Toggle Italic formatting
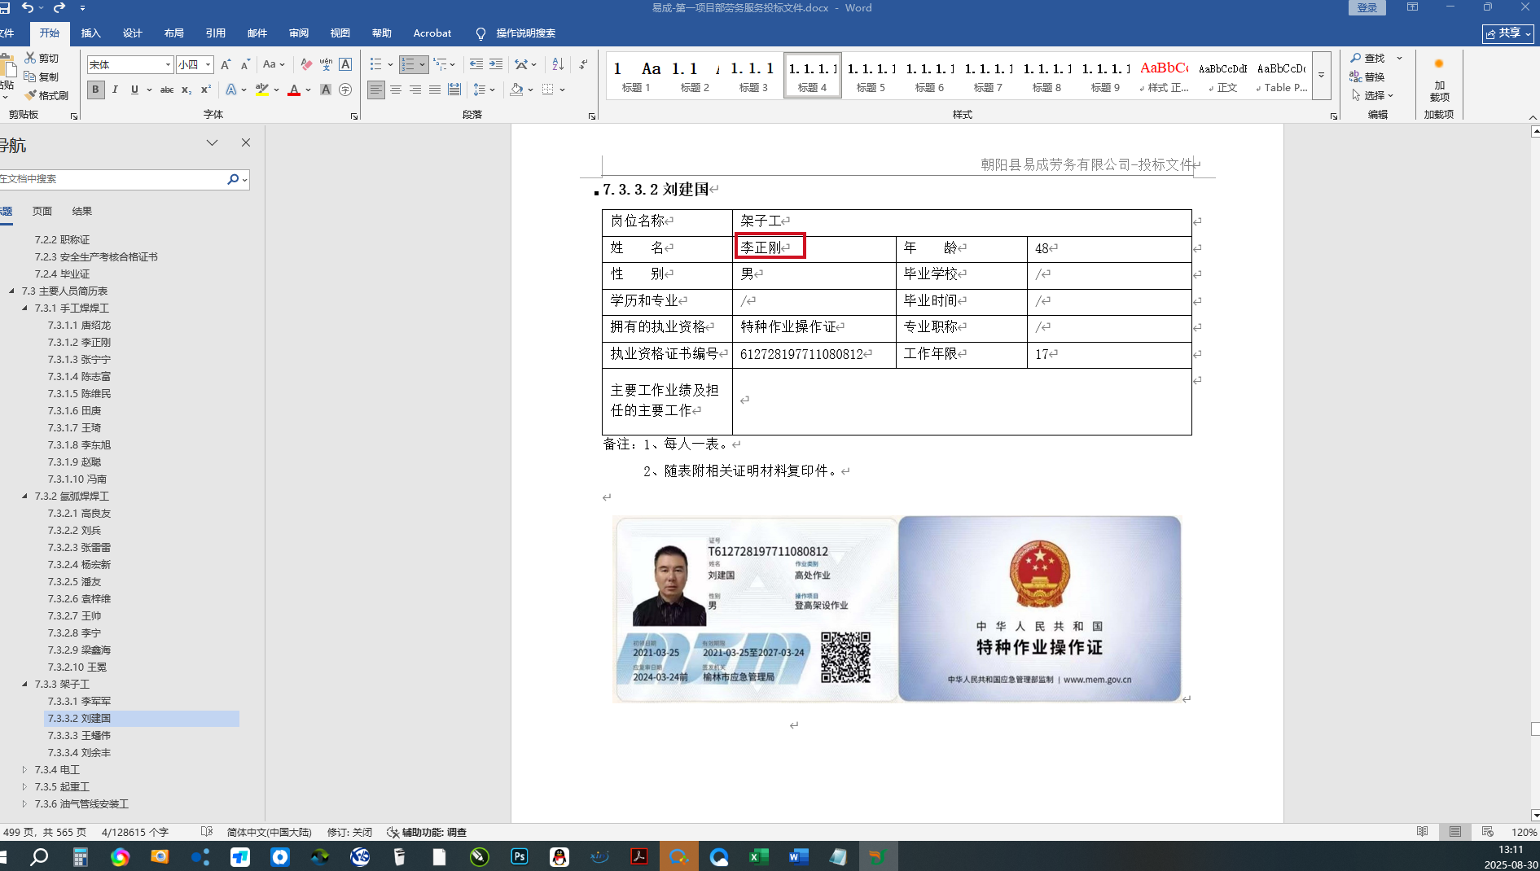The height and width of the screenshot is (871, 1540). 115,90
